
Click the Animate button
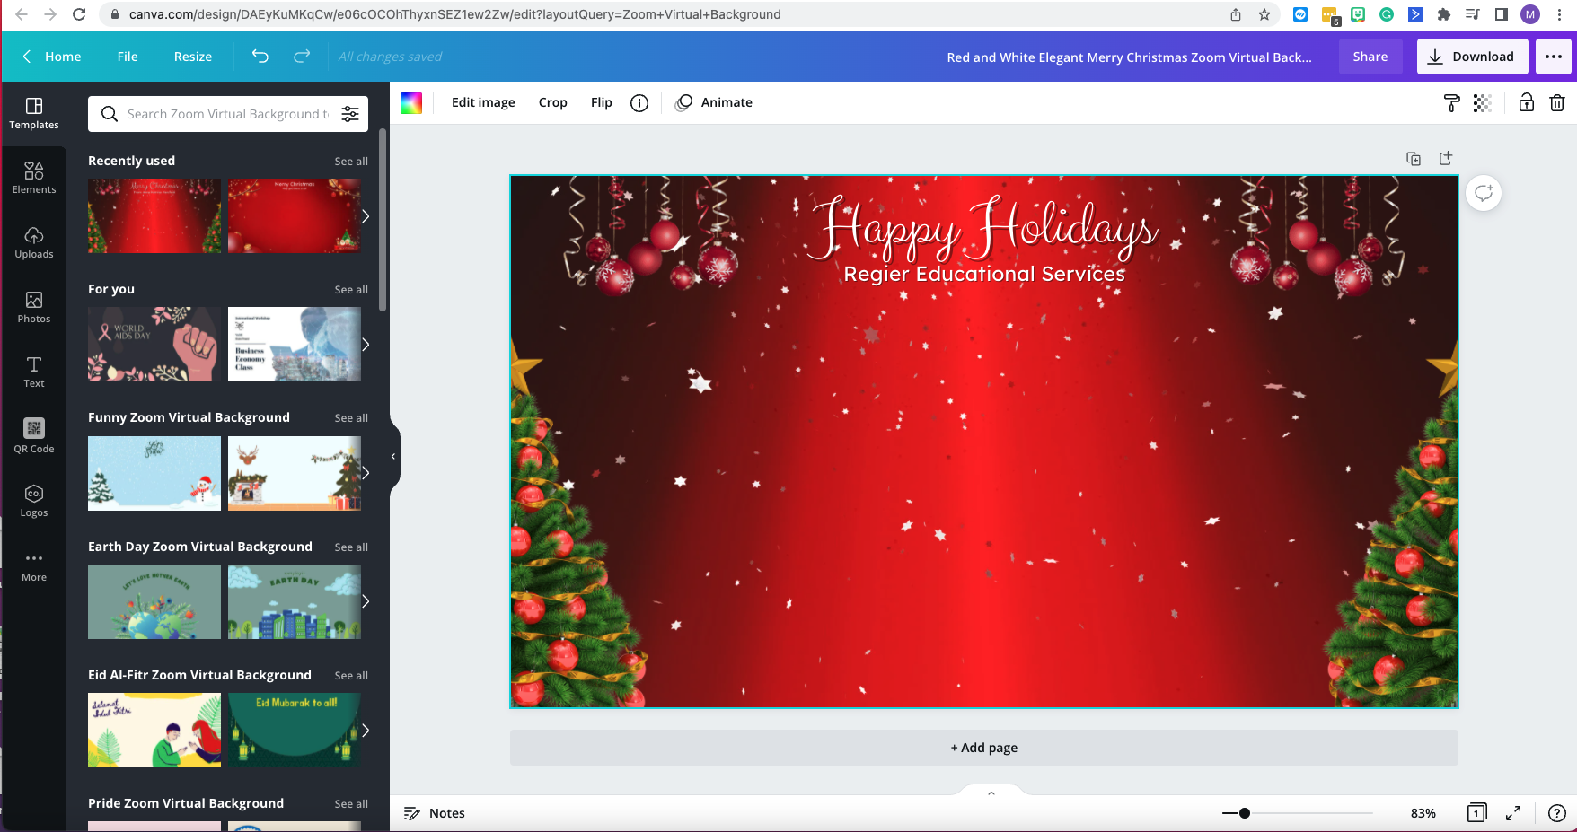[x=715, y=103]
